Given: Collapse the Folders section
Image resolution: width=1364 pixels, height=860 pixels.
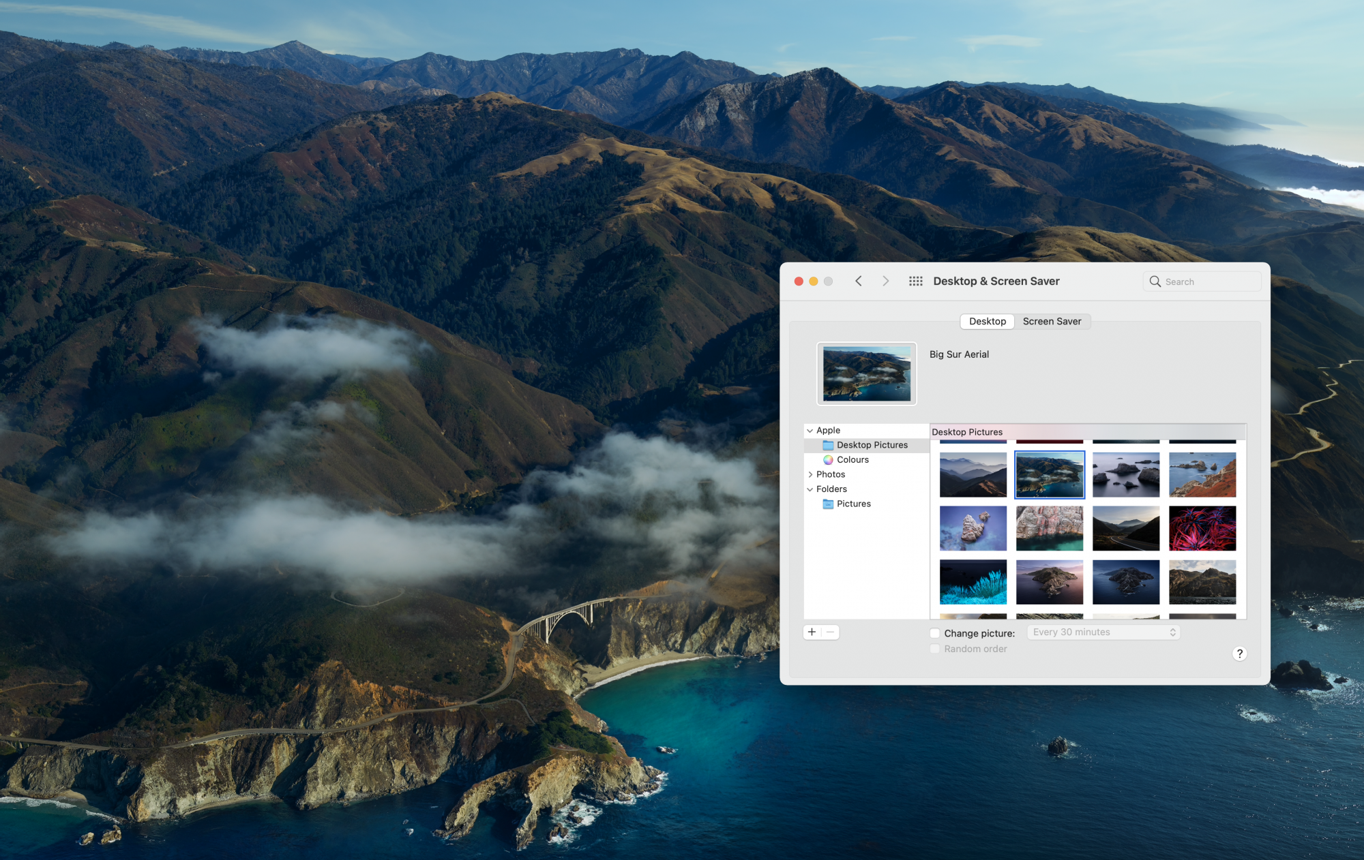Looking at the screenshot, I should point(810,489).
